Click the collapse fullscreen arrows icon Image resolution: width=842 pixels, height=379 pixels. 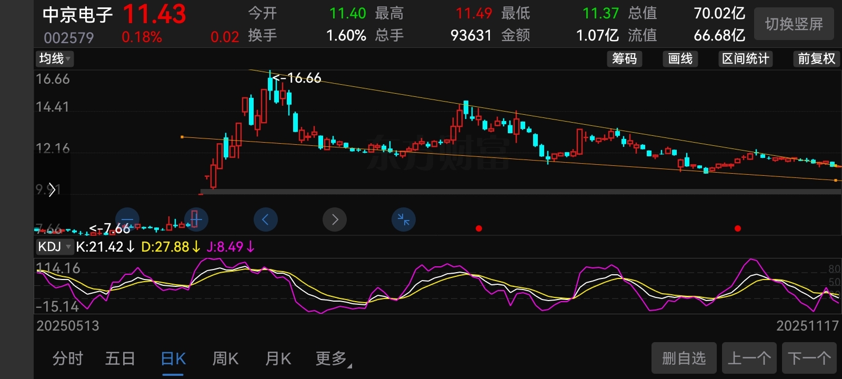(404, 220)
